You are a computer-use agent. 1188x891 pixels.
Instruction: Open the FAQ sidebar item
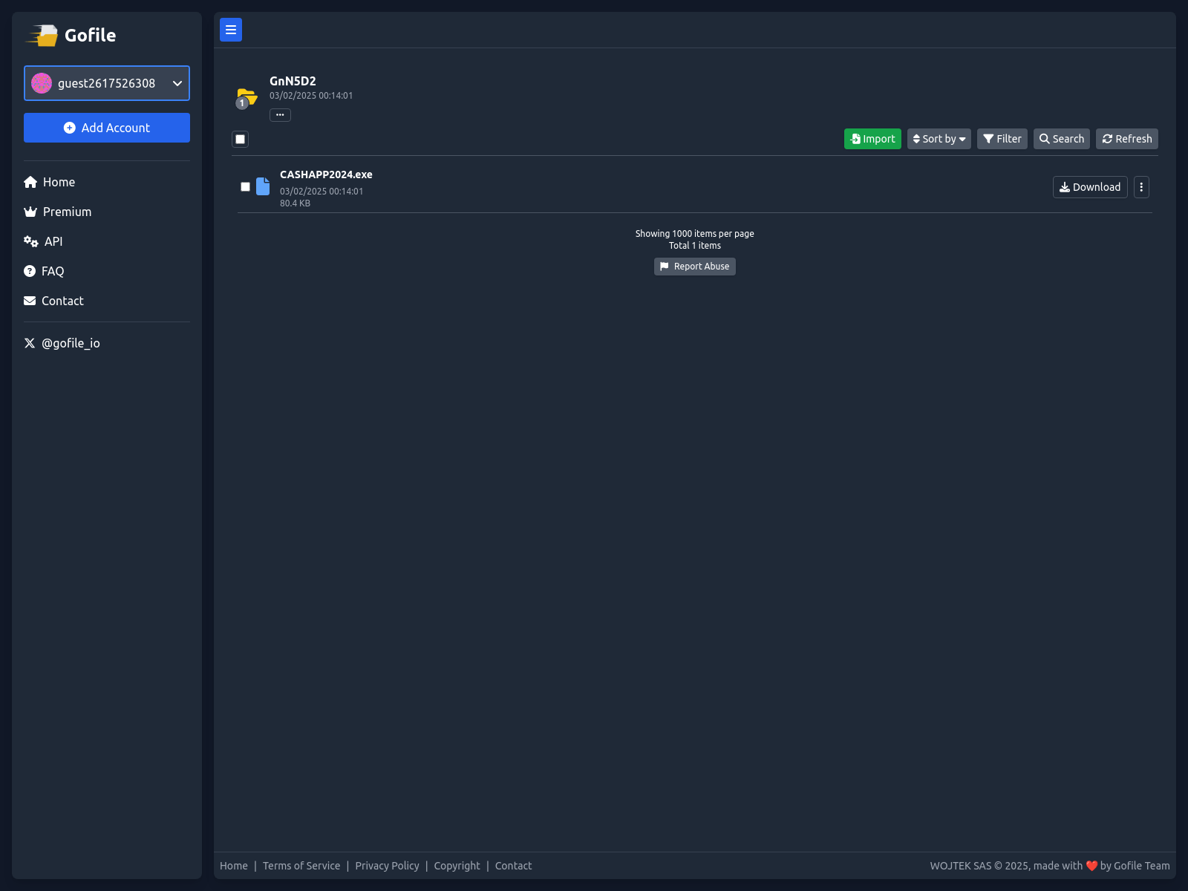(x=44, y=271)
